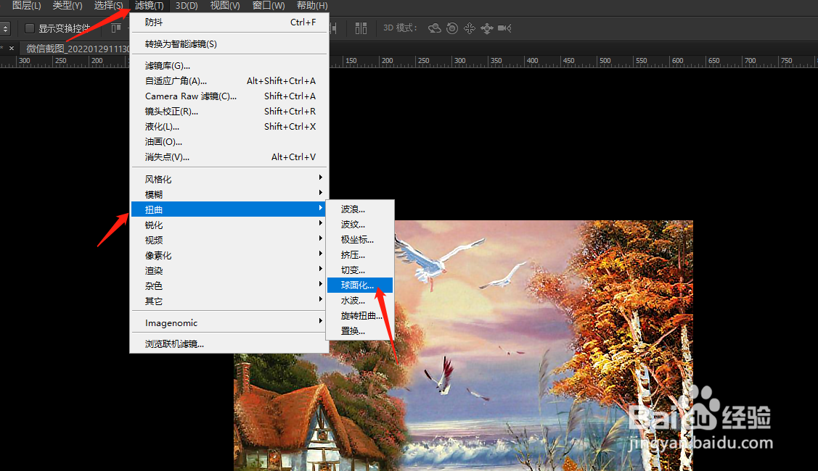This screenshot has height=471, width=818.
Task: Expand the 其它 submenu
Action: coord(229,301)
